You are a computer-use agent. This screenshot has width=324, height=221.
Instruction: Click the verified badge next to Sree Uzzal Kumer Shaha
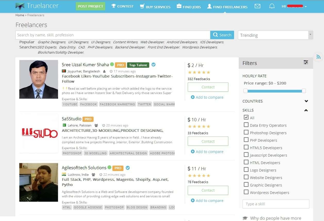tap(153, 65)
